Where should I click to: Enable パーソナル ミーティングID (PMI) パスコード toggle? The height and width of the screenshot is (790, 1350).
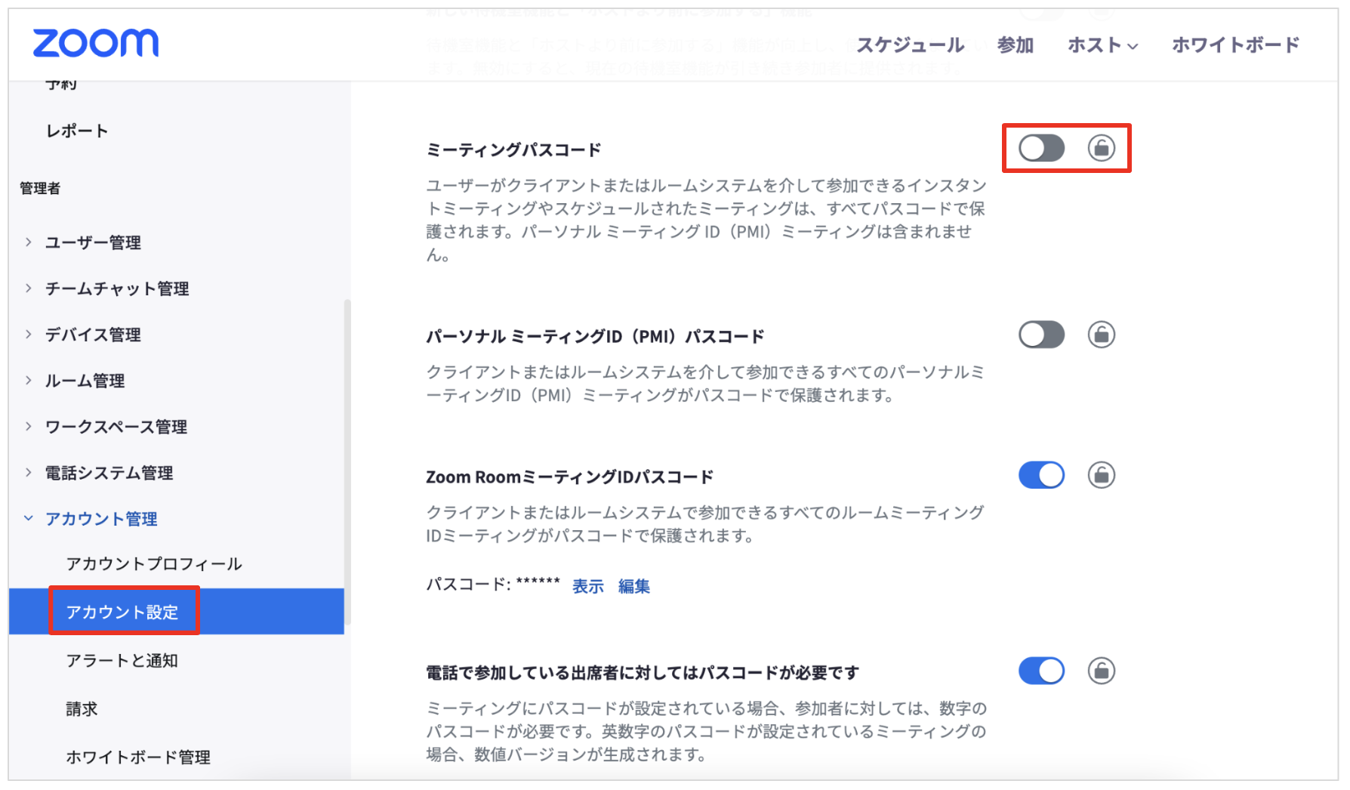[x=1041, y=335]
